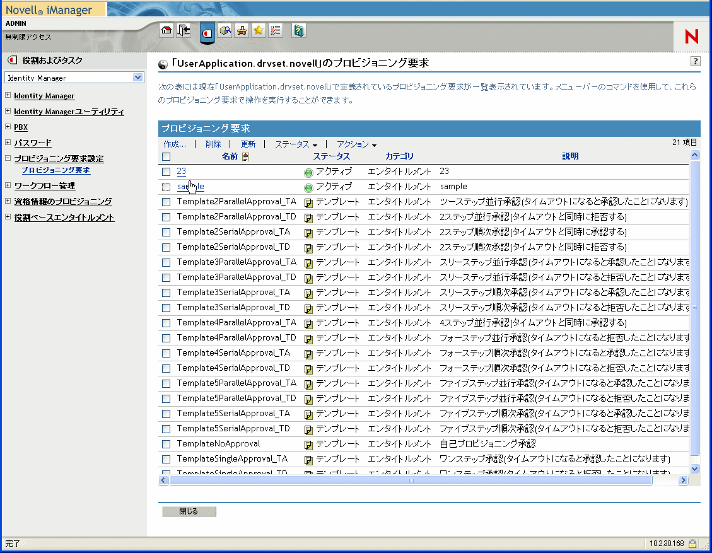This screenshot has width=712, height=553.
Task: Click the lock icon in the status bar
Action: pyautogui.click(x=692, y=544)
